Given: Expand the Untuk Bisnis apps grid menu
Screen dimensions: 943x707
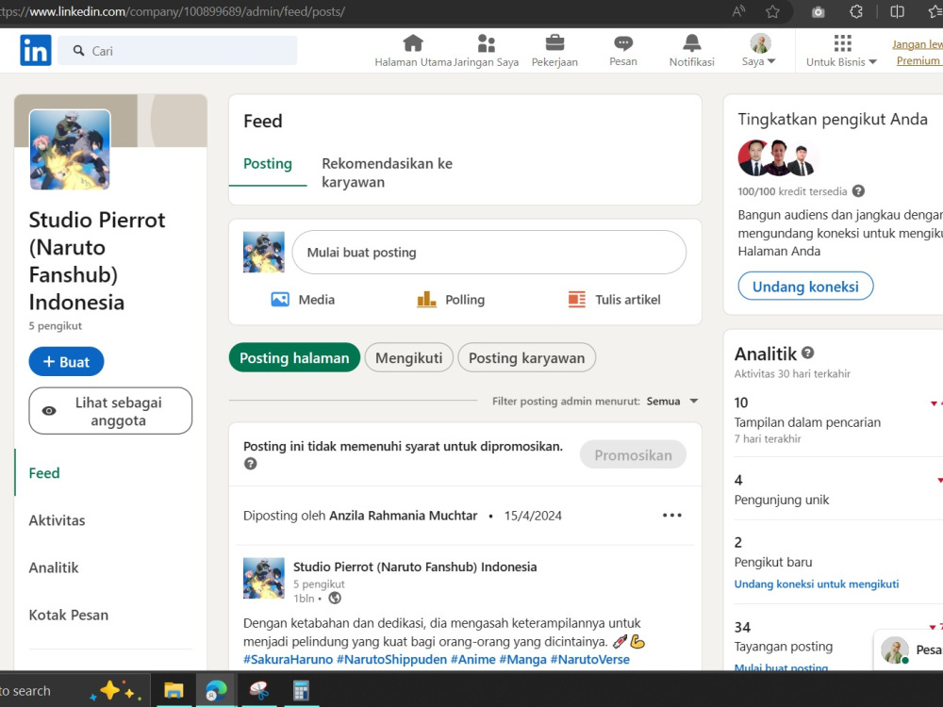Looking at the screenshot, I should (841, 51).
